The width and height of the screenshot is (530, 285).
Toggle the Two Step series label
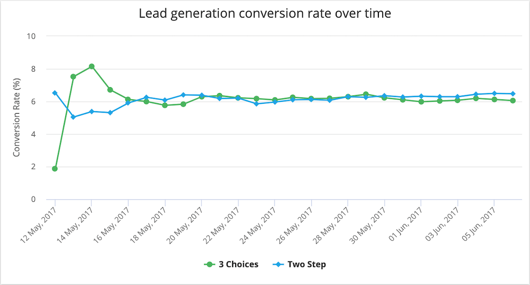pos(307,264)
